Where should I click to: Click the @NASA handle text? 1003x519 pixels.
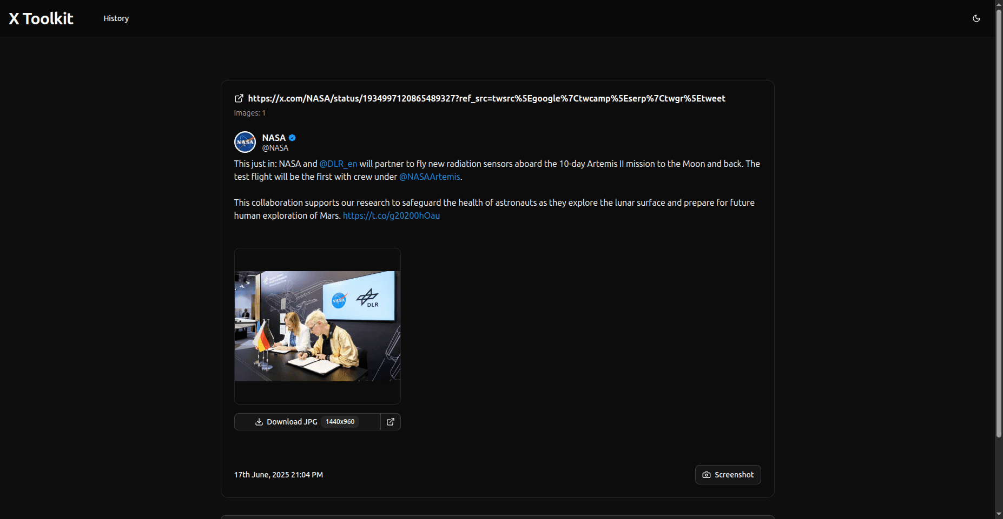click(275, 148)
